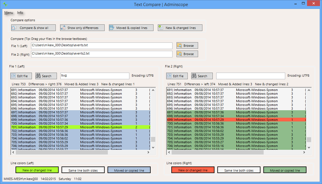Click the Moved & copied lines button text
The width and height of the screenshot is (322, 184).
coord(132,28)
